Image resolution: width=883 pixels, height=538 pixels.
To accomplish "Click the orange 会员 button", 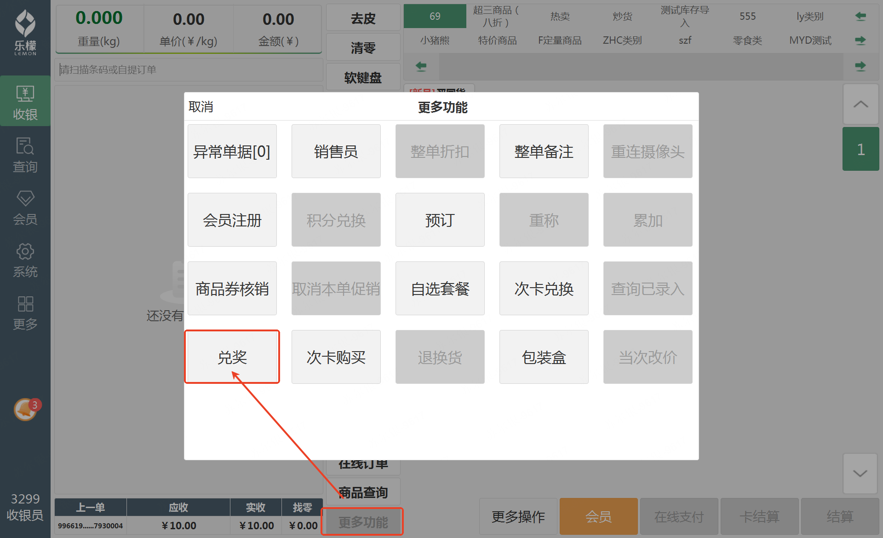I will click(598, 516).
